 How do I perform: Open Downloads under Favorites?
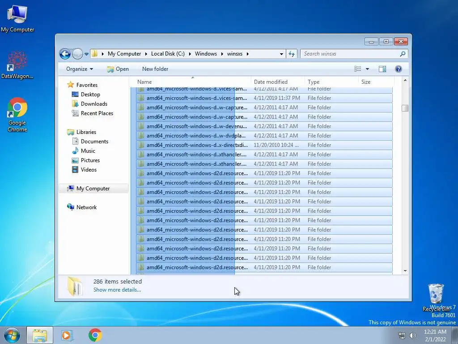coord(94,104)
